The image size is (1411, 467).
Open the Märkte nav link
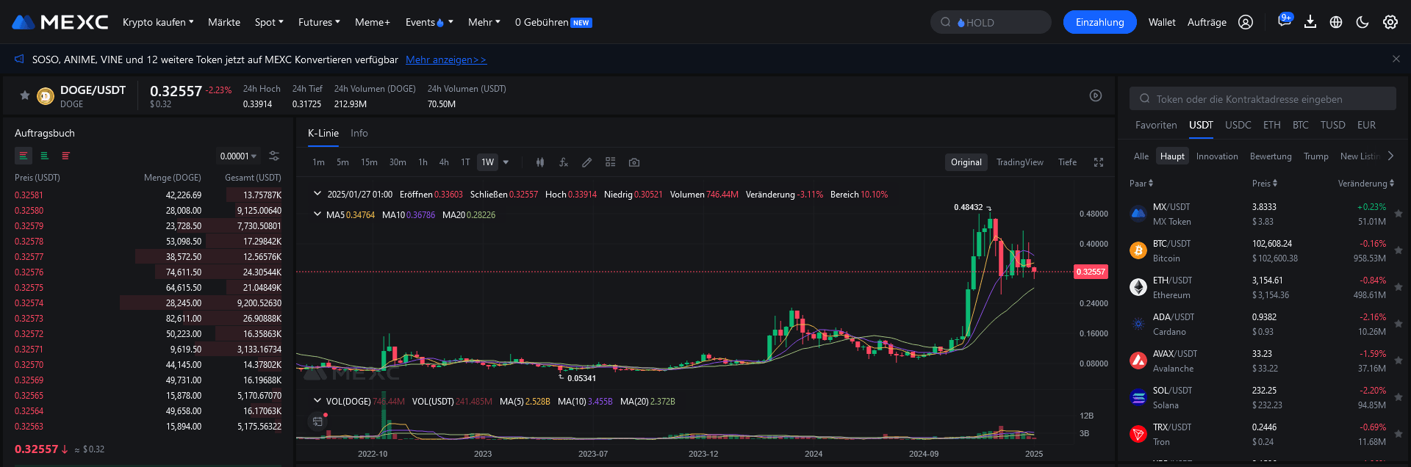[x=224, y=22]
